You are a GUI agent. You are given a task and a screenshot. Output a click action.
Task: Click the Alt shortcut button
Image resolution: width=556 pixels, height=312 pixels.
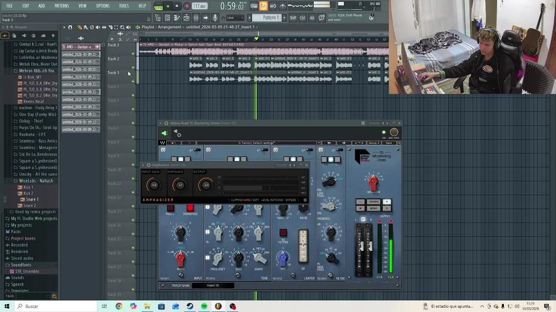[312, 18]
